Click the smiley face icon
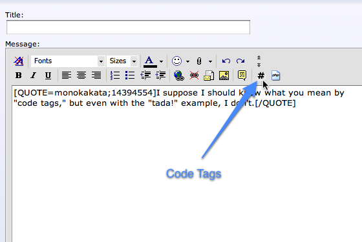The width and height of the screenshot is (362, 242). pyautogui.click(x=176, y=61)
